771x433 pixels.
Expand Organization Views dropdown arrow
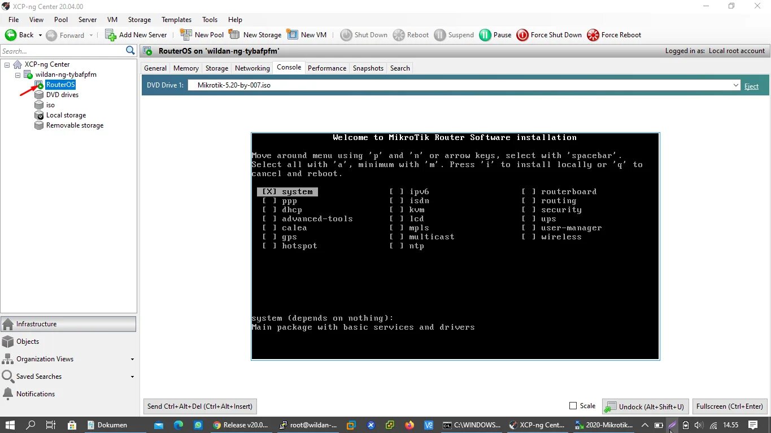click(133, 359)
